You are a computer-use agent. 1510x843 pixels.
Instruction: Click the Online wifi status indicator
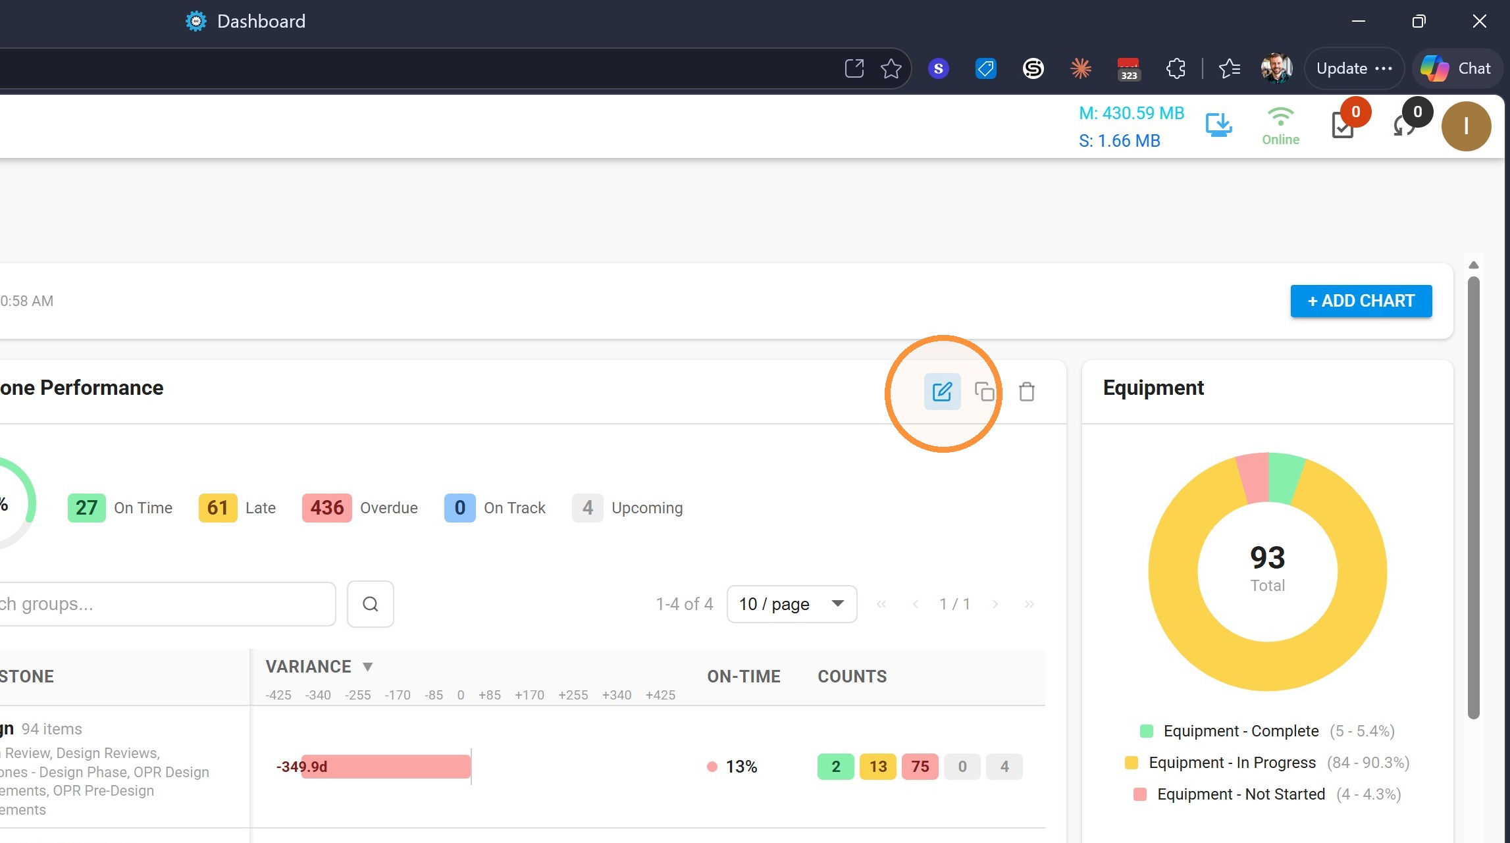pos(1280,126)
